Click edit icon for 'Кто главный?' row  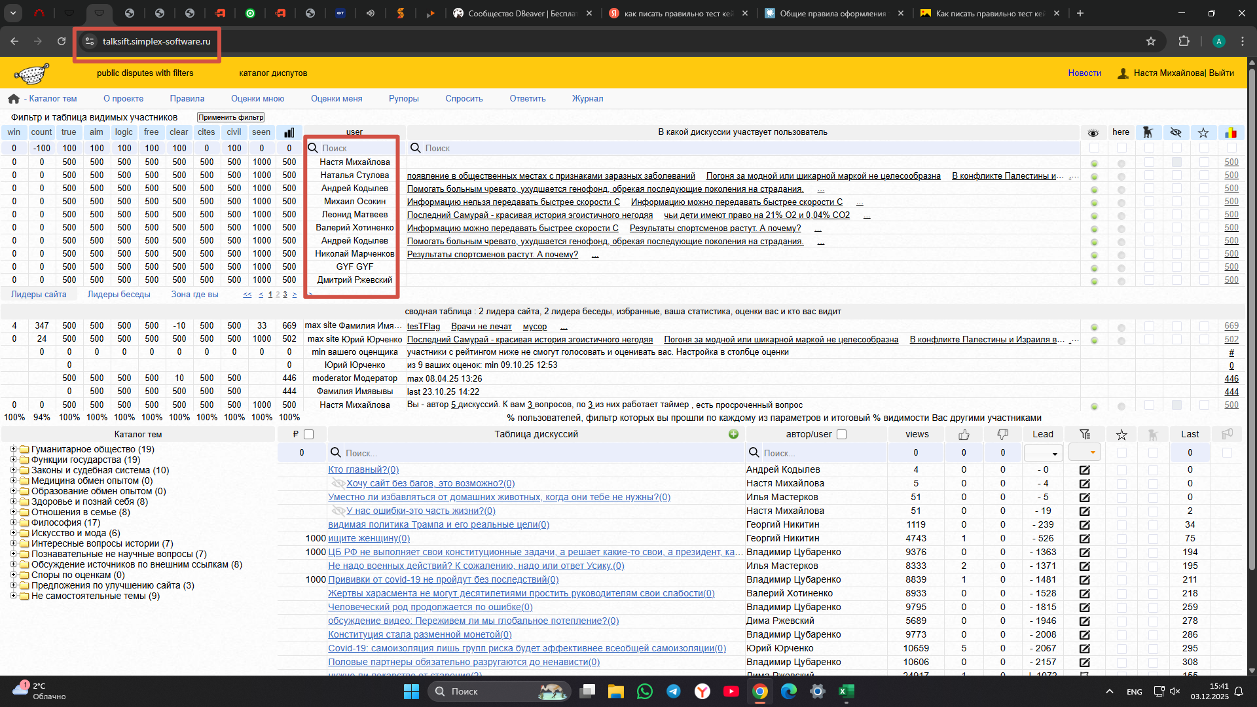pos(1085,470)
